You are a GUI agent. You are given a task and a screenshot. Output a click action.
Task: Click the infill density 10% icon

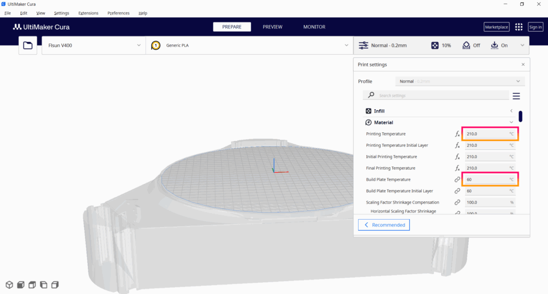[x=435, y=46]
